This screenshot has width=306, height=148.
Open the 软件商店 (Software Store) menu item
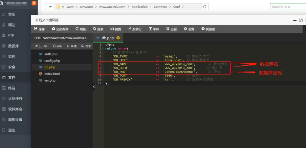coord(15,109)
